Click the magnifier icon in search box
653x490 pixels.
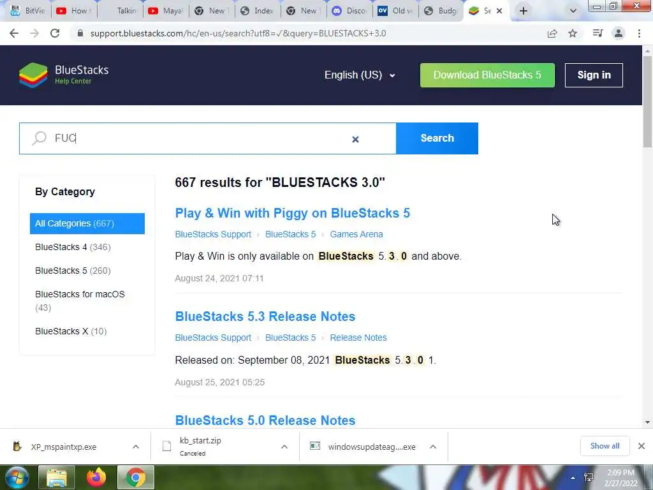point(40,138)
